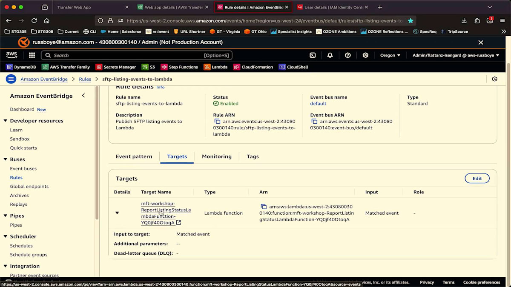Open Firefox application menu

503,20
